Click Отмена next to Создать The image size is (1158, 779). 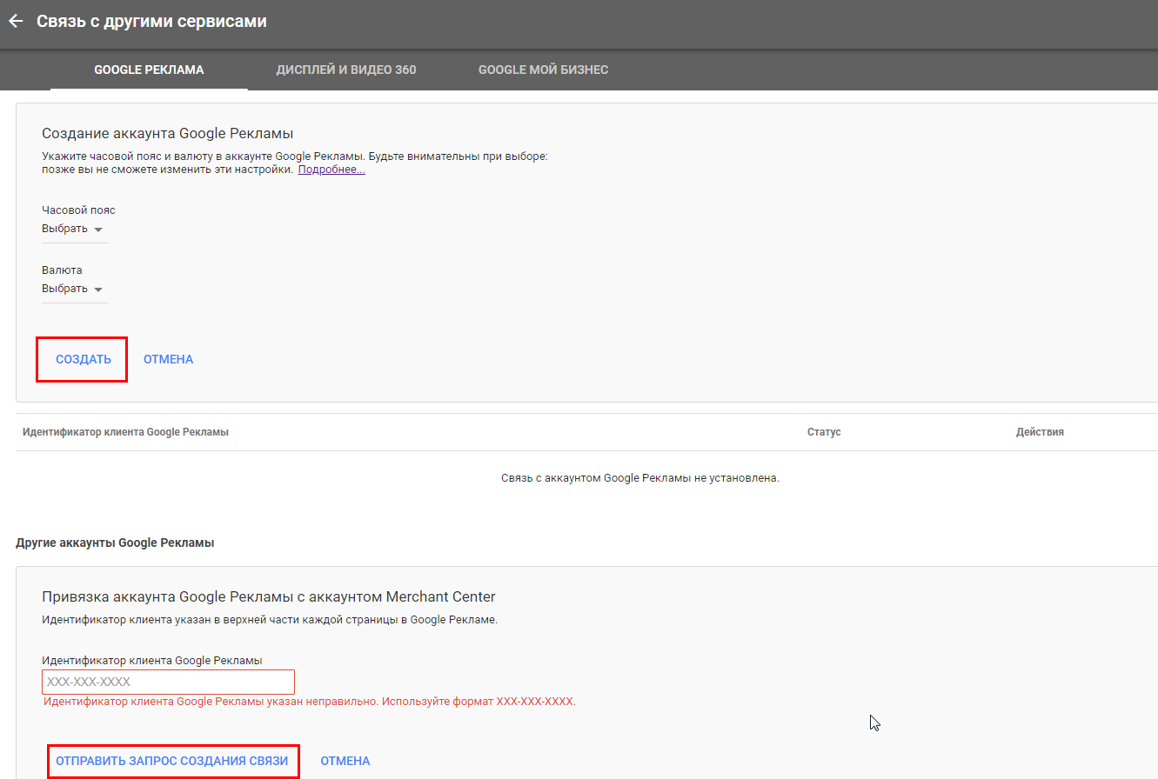pos(168,359)
